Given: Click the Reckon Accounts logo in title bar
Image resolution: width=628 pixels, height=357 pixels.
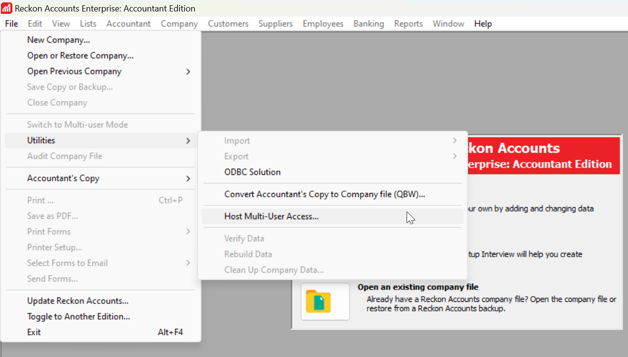Looking at the screenshot, I should 7,9.
